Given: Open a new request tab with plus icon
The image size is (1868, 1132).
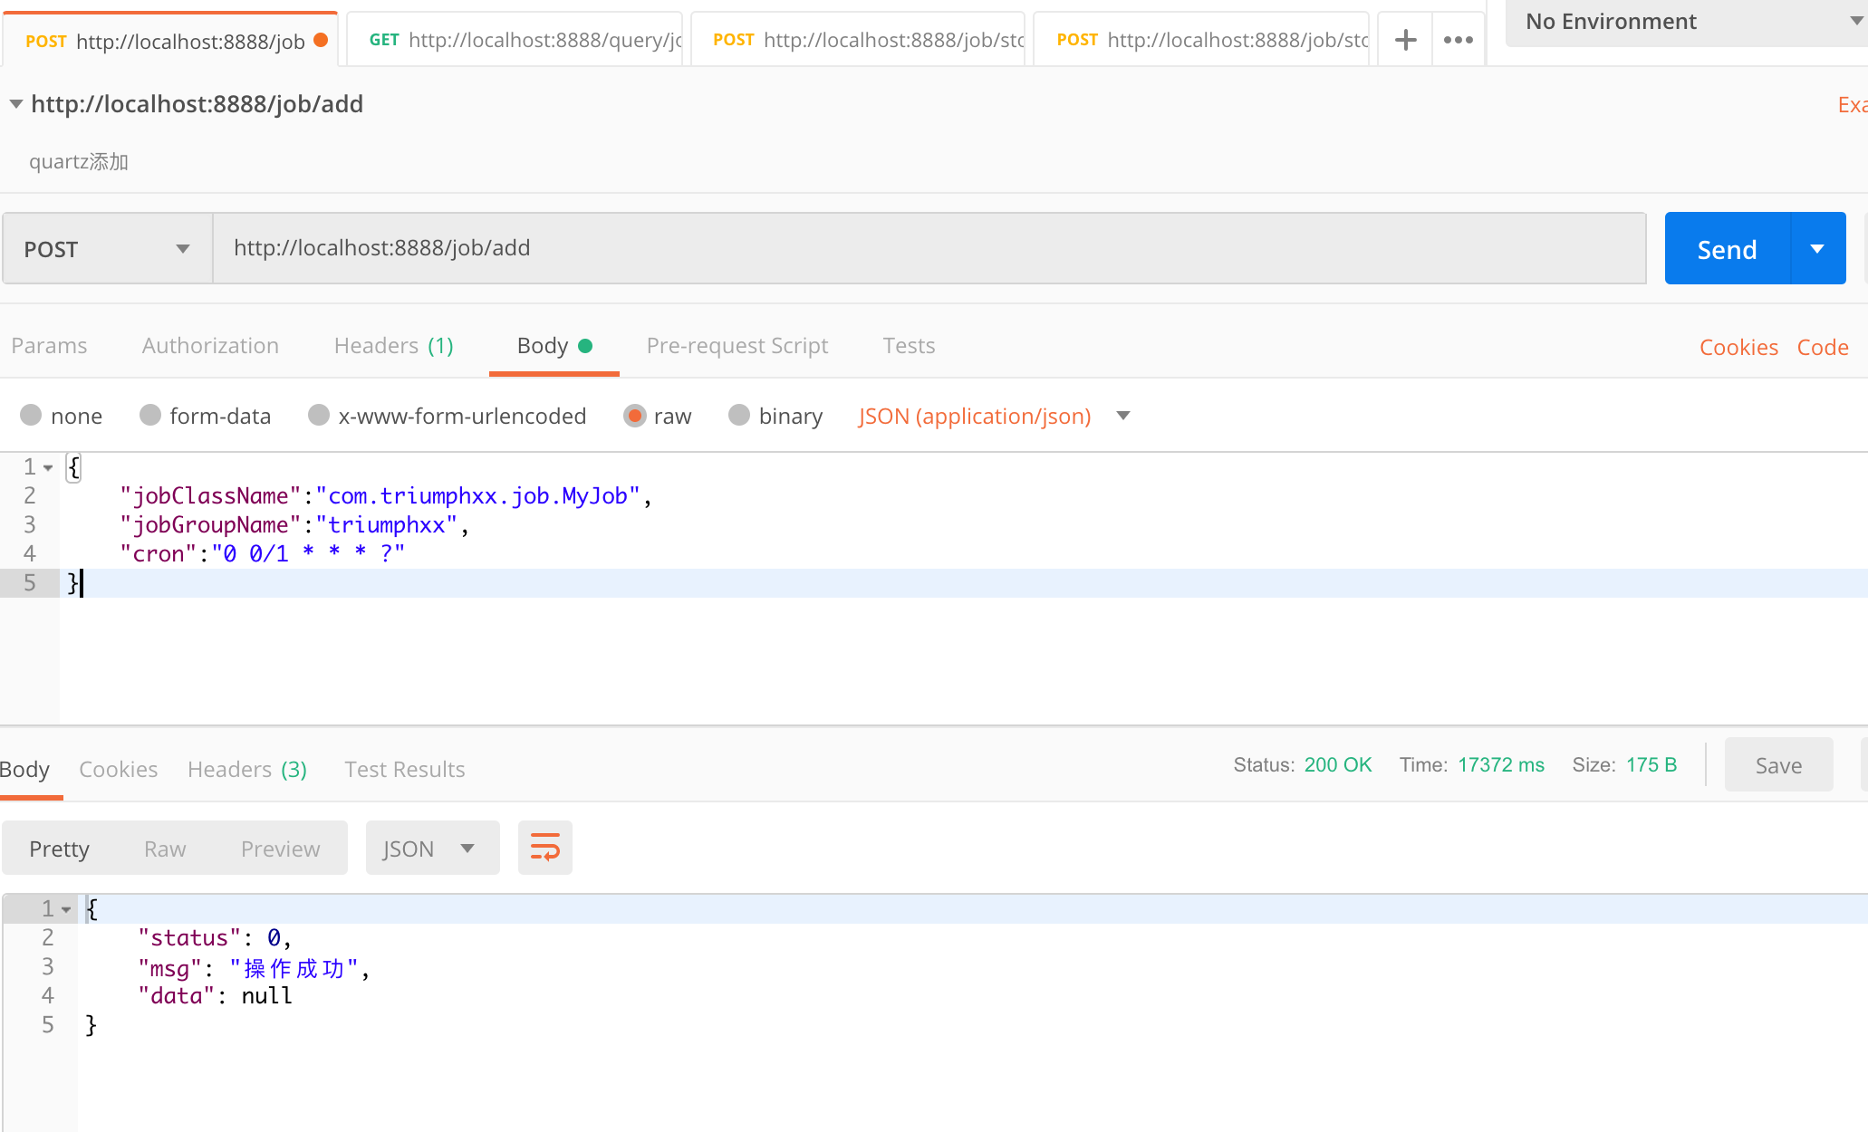Looking at the screenshot, I should 1405,40.
